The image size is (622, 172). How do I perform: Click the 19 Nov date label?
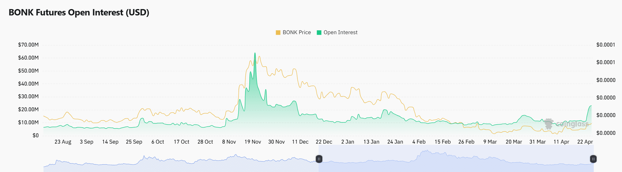pyautogui.click(x=253, y=142)
